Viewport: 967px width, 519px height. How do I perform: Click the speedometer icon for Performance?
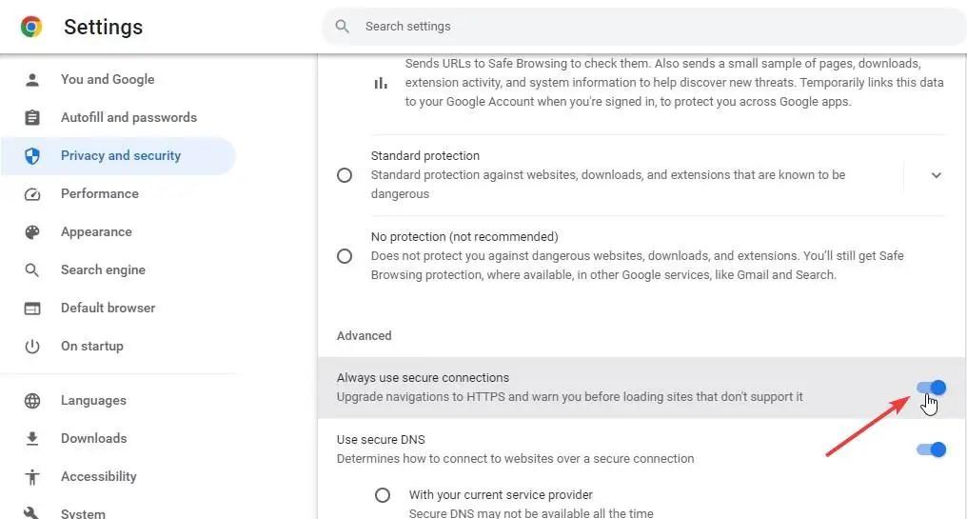(x=32, y=193)
